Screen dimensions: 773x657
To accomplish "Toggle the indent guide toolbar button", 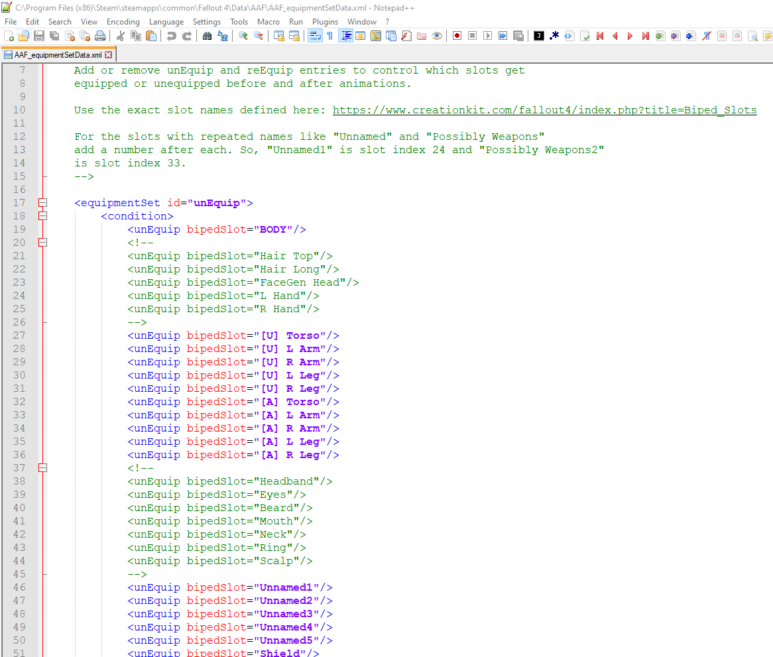I will [x=346, y=36].
